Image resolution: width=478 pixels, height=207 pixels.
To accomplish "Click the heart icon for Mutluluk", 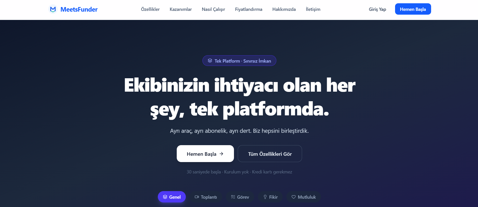I will (293, 197).
